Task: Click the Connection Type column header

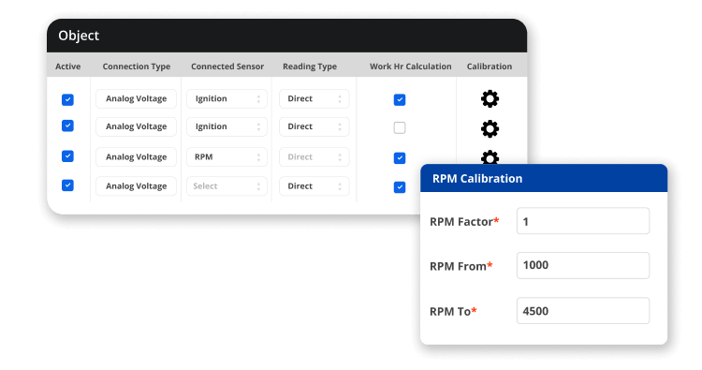Action: (x=137, y=67)
